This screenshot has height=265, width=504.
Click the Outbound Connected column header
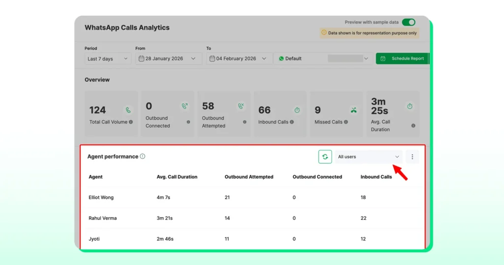(x=317, y=177)
